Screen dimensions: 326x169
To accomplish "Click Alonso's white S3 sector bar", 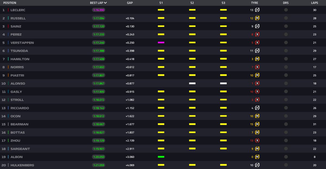I will 223,83.
